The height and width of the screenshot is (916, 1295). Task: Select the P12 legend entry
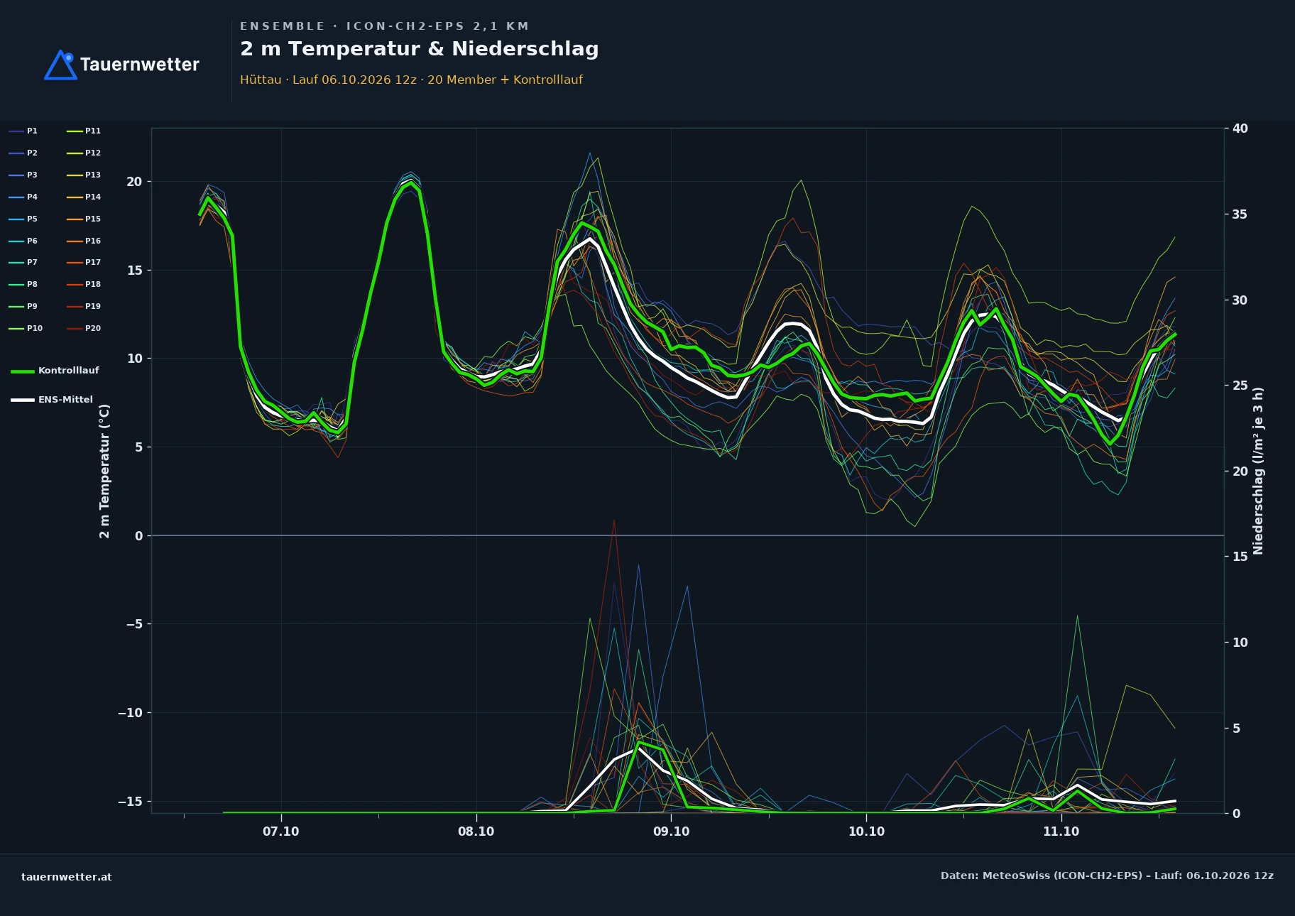84,153
